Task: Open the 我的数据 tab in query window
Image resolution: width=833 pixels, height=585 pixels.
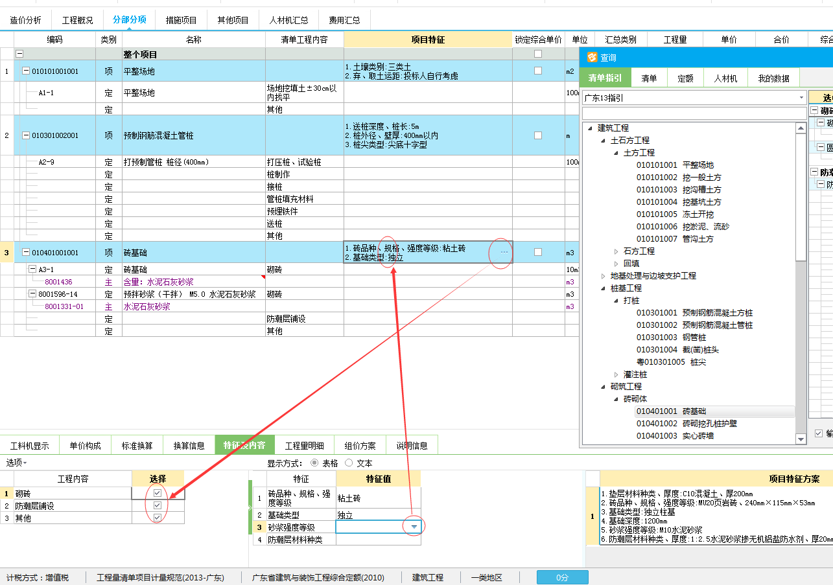Action: tap(773, 78)
